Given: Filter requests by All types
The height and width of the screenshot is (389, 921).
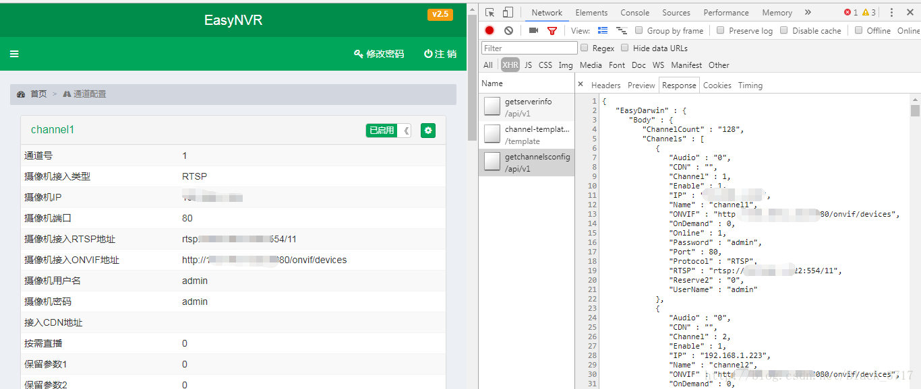Looking at the screenshot, I should [488, 65].
